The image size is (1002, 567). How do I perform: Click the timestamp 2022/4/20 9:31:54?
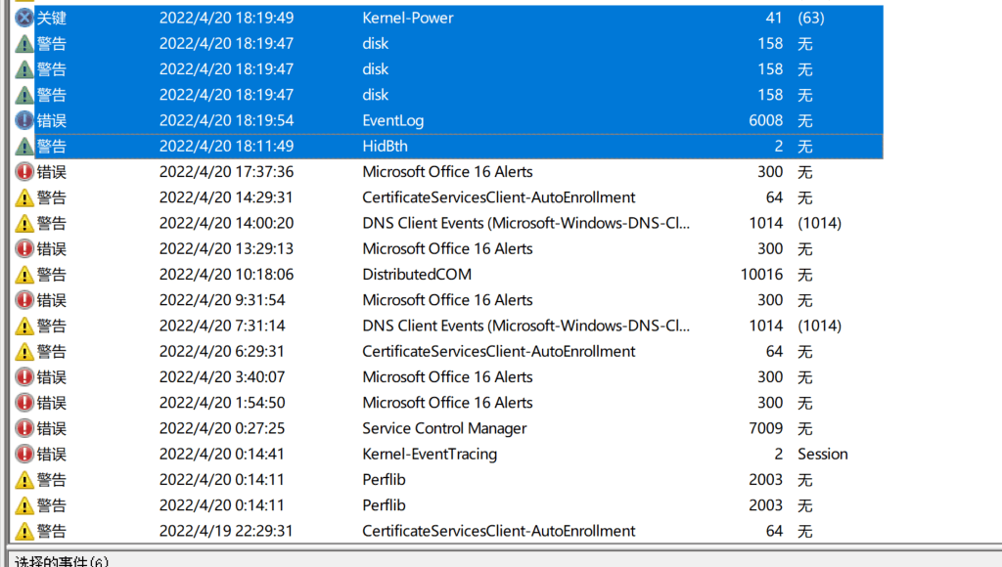(x=222, y=300)
